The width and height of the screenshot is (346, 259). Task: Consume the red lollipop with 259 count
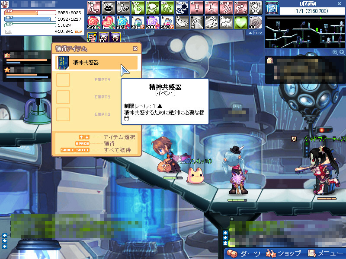pos(94,22)
